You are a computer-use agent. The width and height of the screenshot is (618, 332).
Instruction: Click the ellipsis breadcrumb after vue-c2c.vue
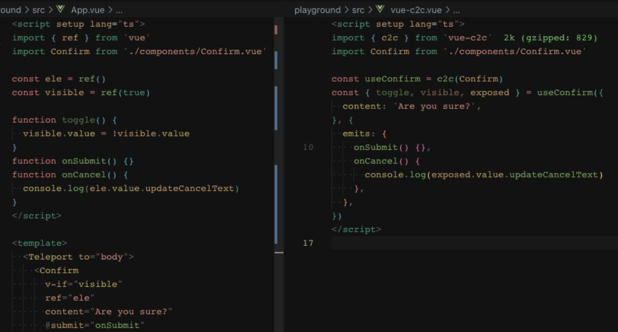pyautogui.click(x=456, y=10)
